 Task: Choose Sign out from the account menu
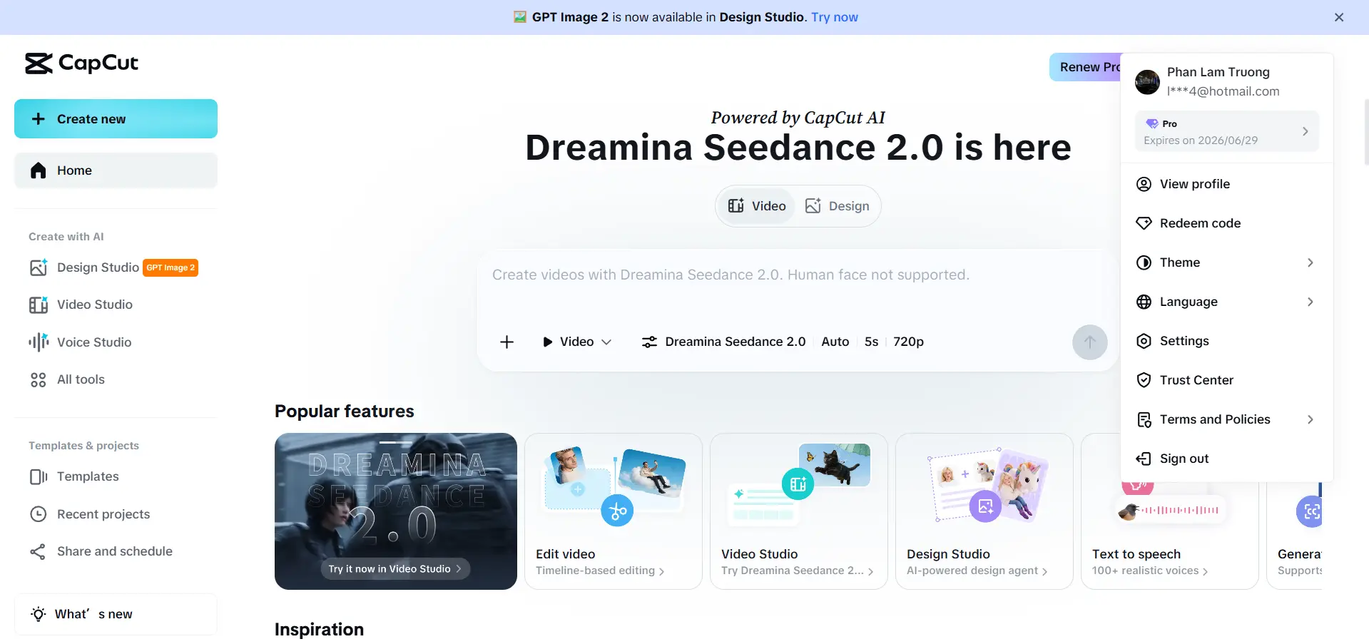tap(1226, 459)
